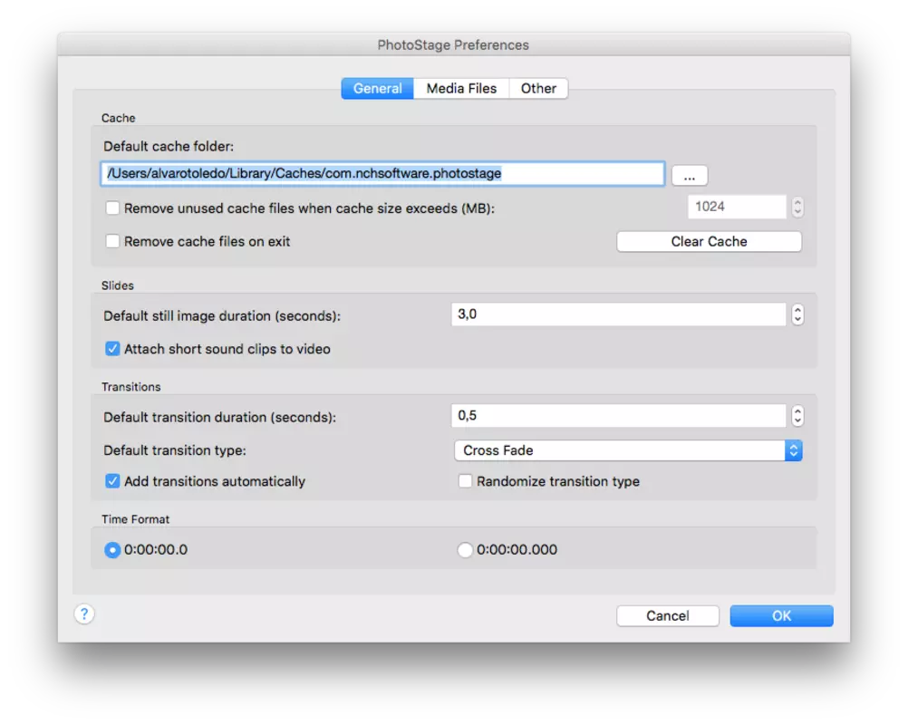Open the Media Files tab
This screenshot has height=725, width=908.
(461, 89)
